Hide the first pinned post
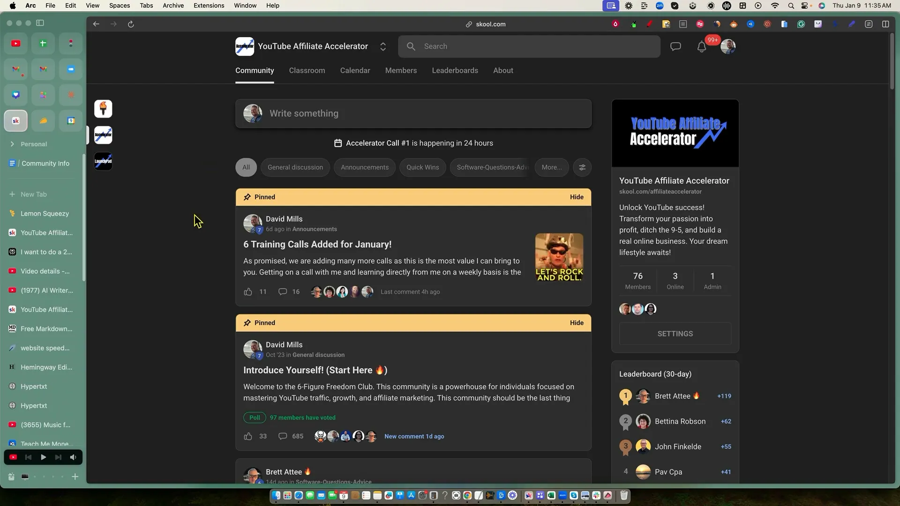Screen dimensions: 900x506 pos(577,197)
